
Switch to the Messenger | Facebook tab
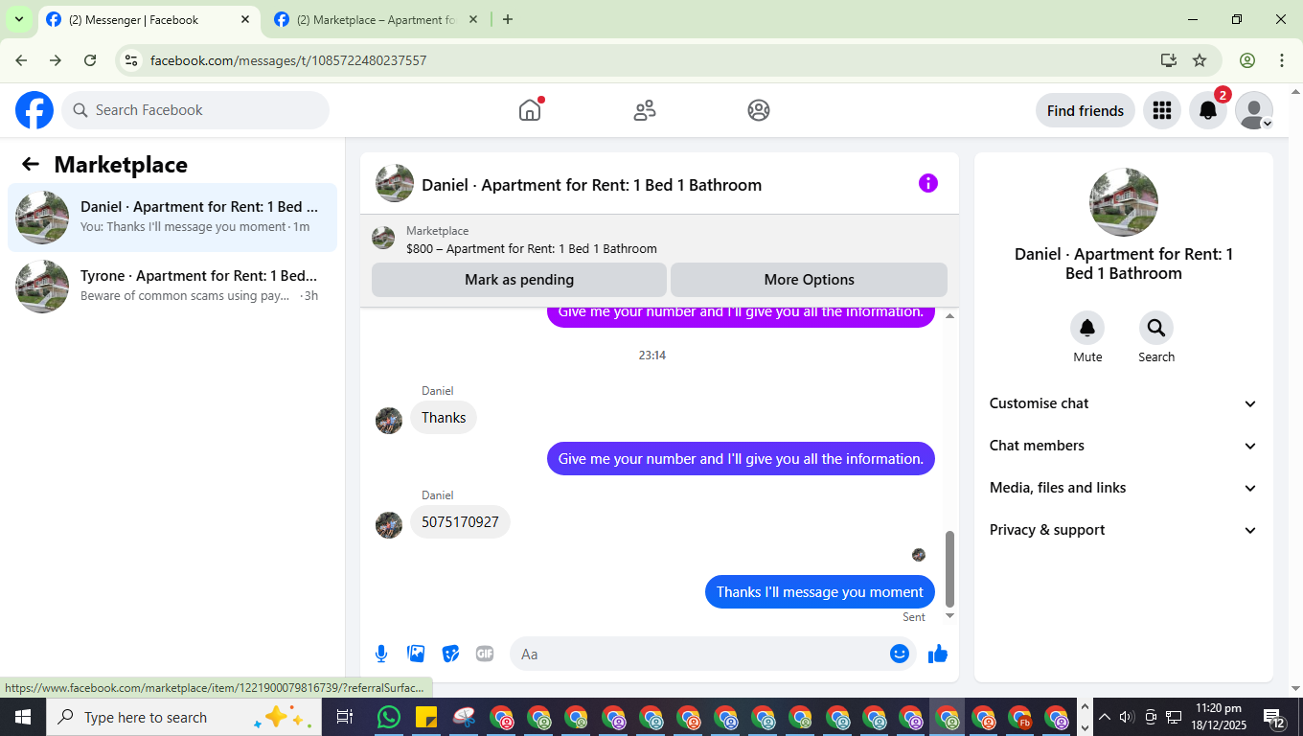coord(149,19)
